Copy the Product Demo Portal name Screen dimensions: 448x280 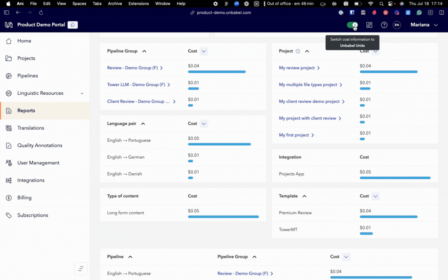pos(73,25)
